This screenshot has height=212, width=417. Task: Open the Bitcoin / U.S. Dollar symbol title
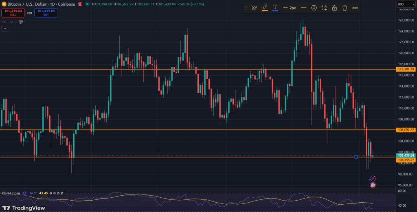(41, 4)
